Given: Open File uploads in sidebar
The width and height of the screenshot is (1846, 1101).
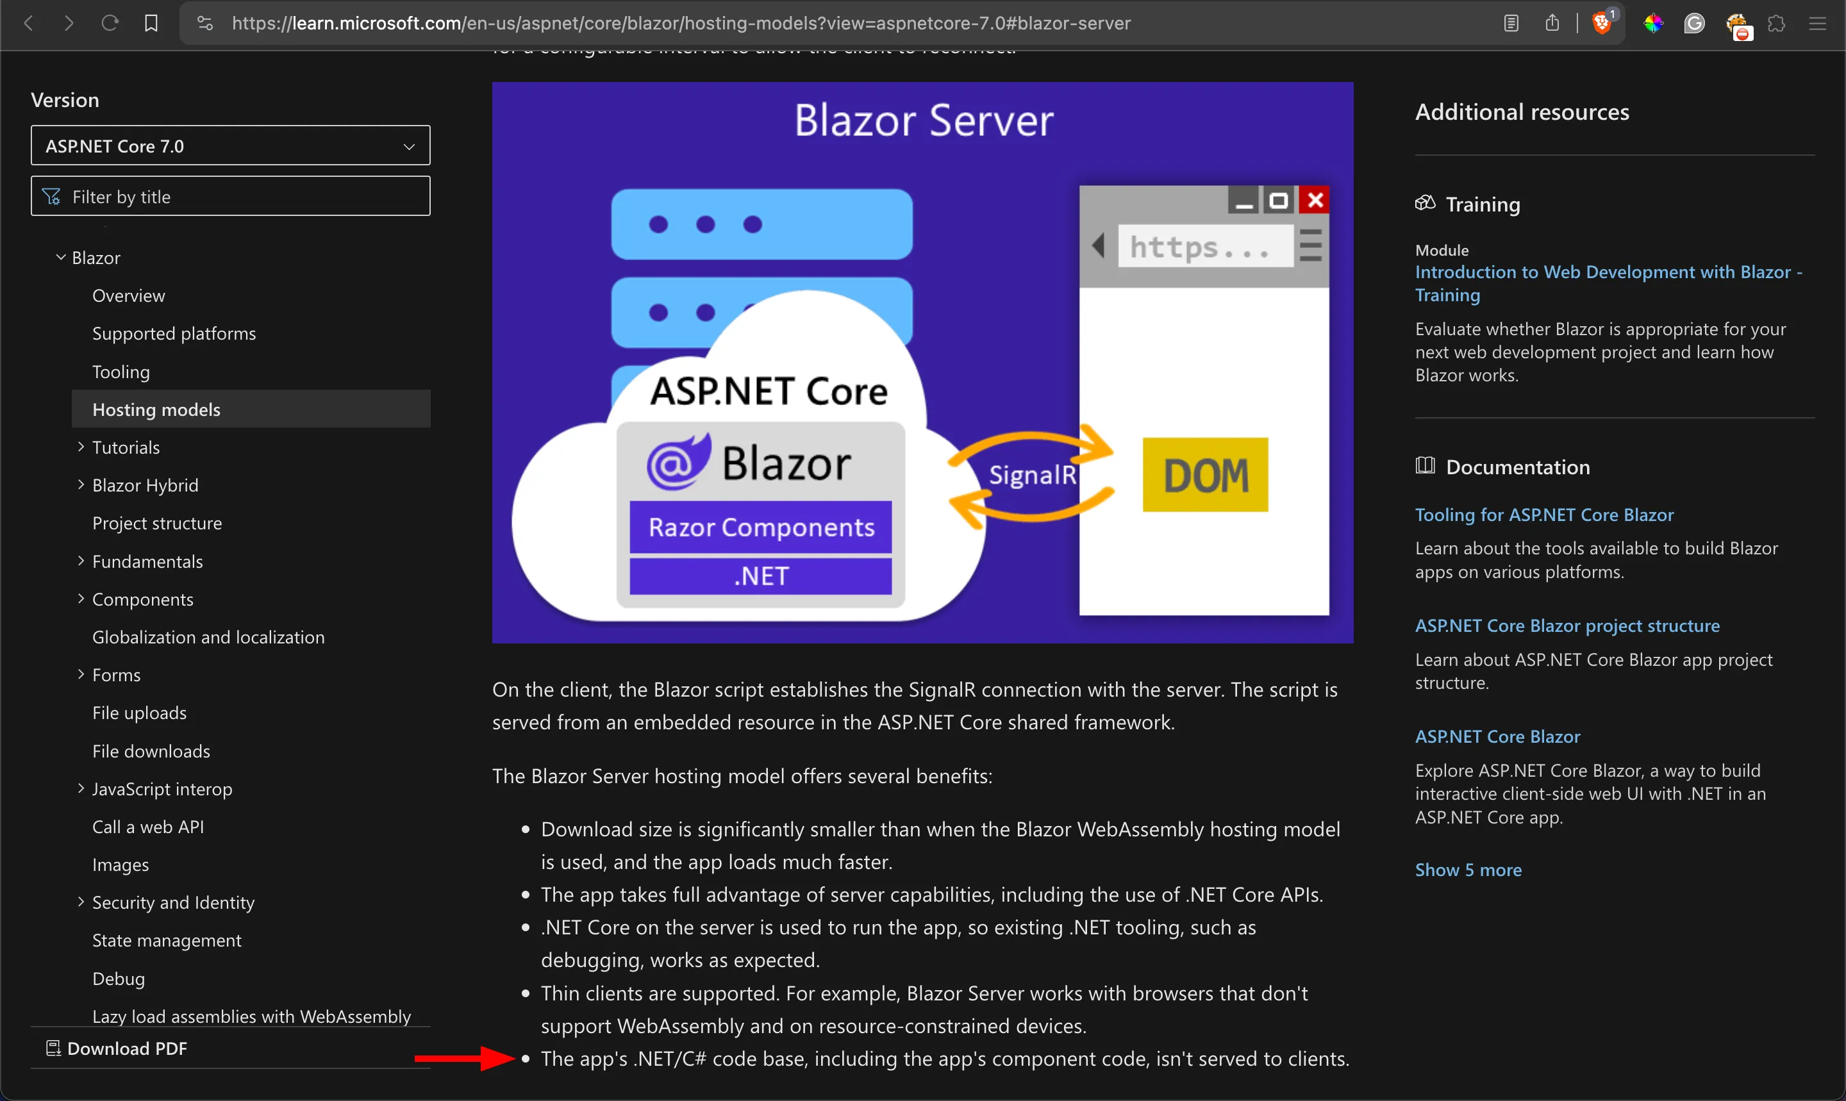Looking at the screenshot, I should coord(138,712).
